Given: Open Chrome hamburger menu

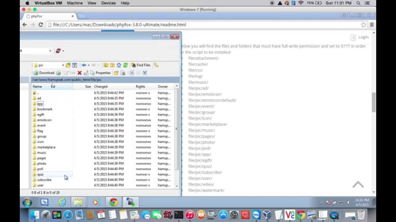Looking at the screenshot, I should [x=372, y=25].
